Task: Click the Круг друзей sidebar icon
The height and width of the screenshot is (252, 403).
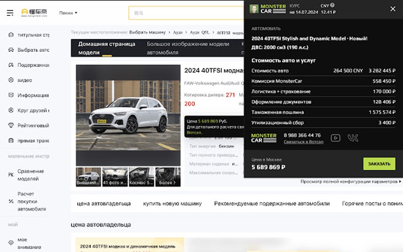Action: click(x=11, y=110)
